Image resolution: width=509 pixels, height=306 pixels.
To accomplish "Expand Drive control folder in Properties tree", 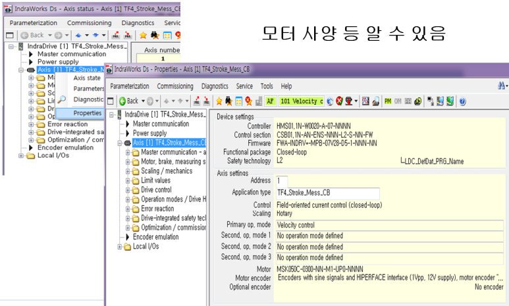I will 128,190.
